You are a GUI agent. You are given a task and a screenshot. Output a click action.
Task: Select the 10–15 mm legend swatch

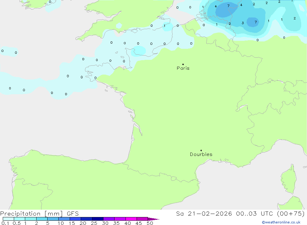click(64, 219)
